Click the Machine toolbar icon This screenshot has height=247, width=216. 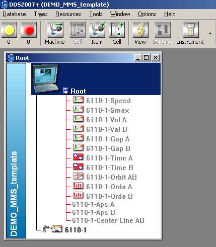55,30
